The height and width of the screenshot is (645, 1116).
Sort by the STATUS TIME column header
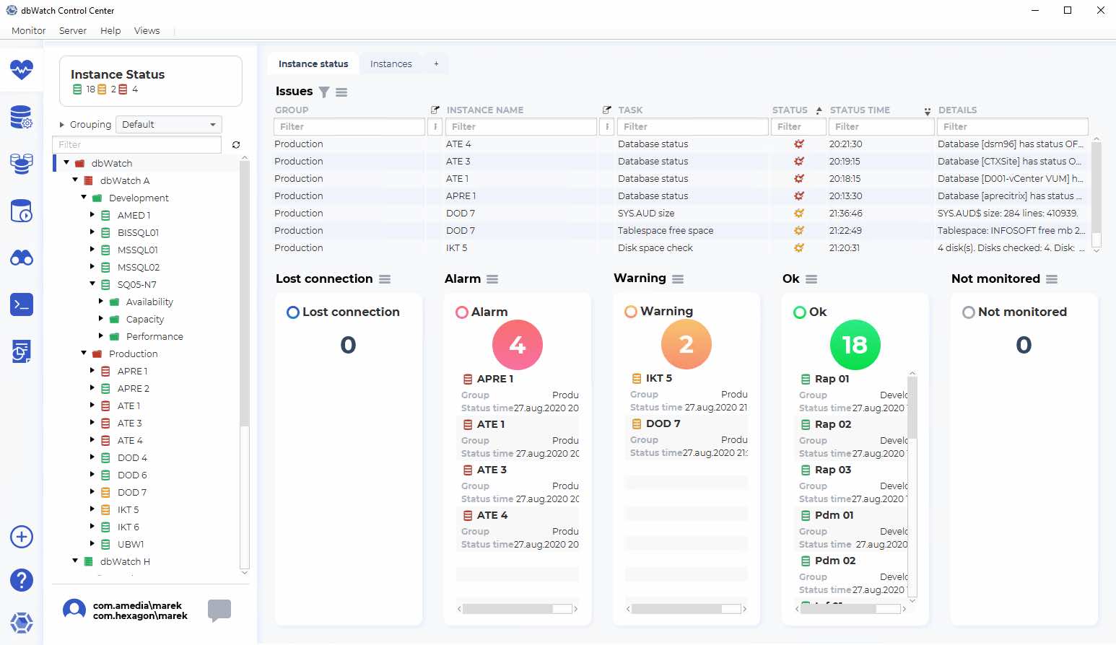pyautogui.click(x=860, y=110)
